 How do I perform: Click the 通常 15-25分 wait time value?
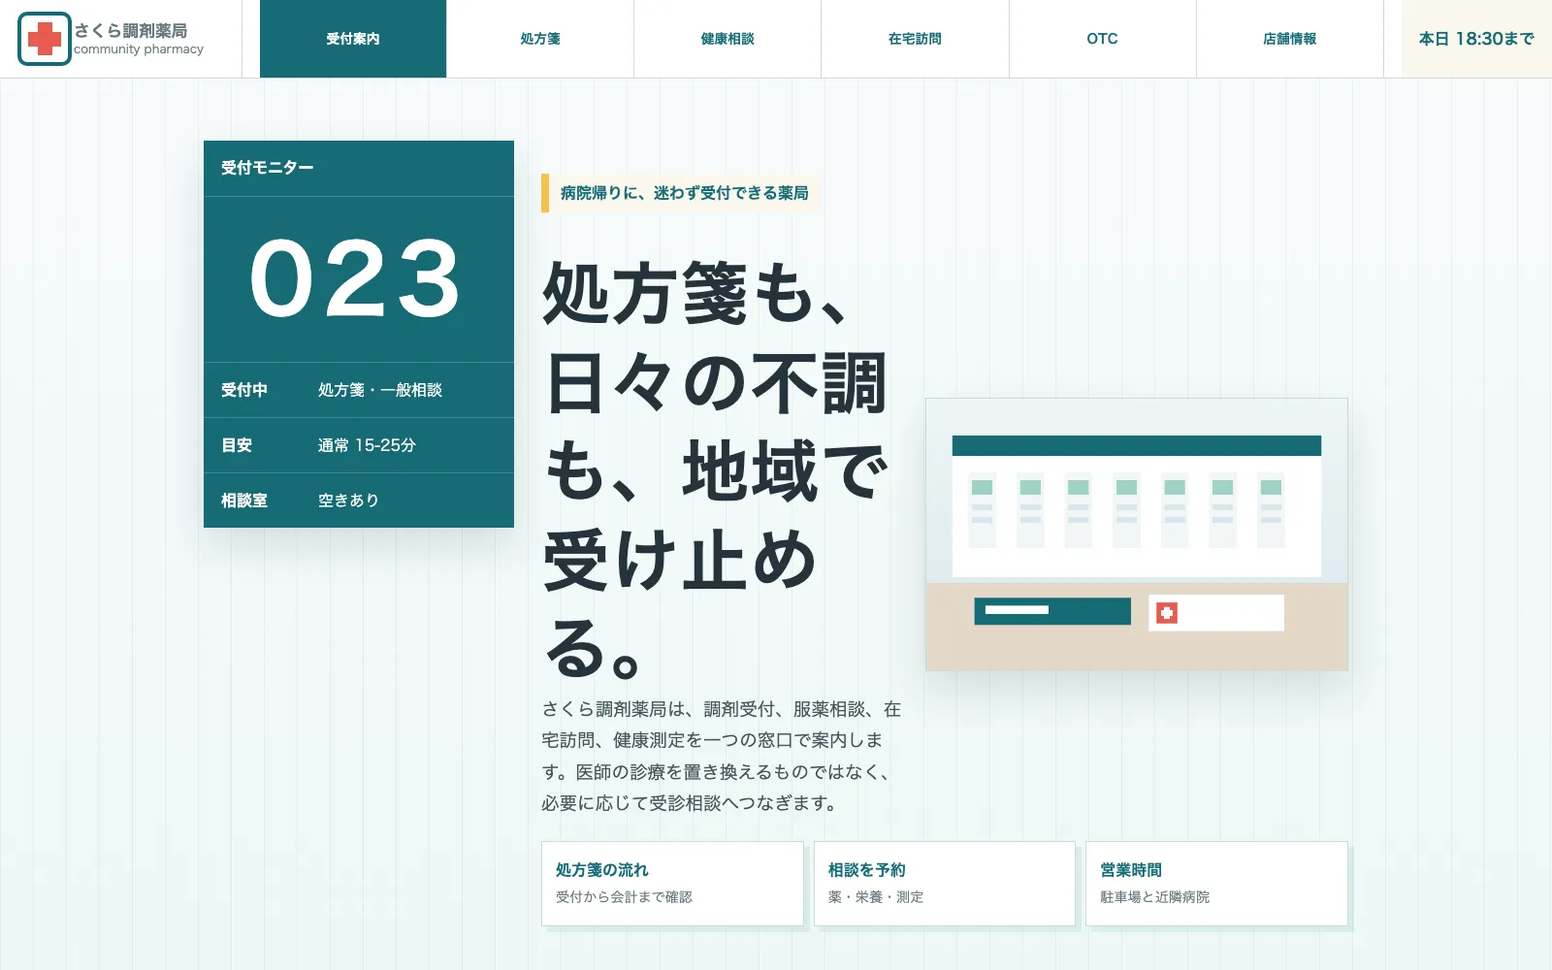click(x=367, y=445)
